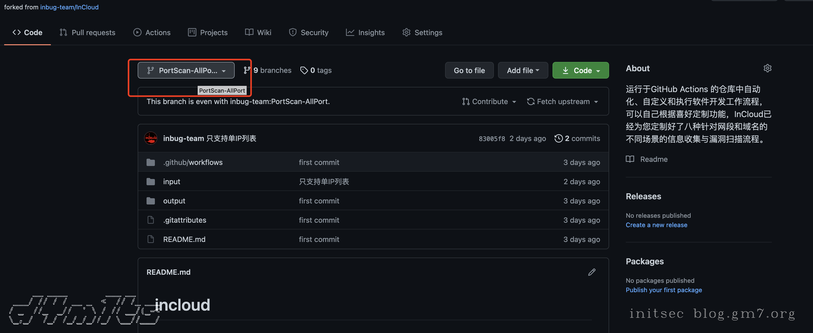View the 2 commits history

click(x=577, y=138)
